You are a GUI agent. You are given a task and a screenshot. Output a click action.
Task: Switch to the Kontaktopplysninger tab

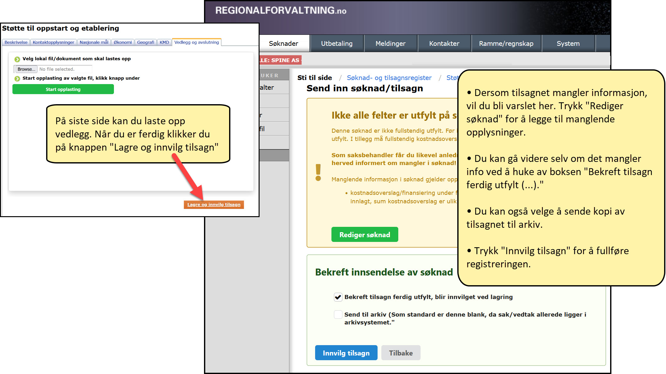[x=53, y=42]
